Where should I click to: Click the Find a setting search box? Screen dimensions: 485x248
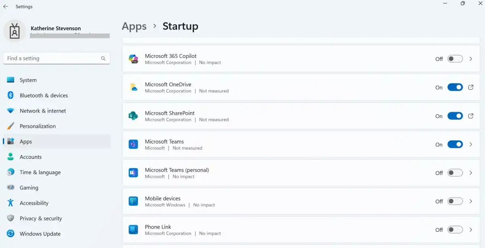click(x=52, y=58)
